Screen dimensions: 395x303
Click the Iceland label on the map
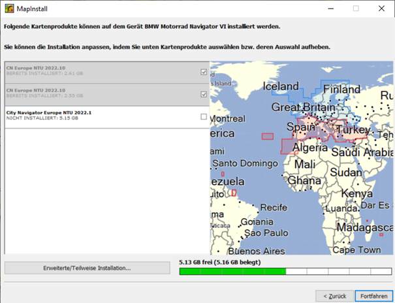(x=281, y=86)
